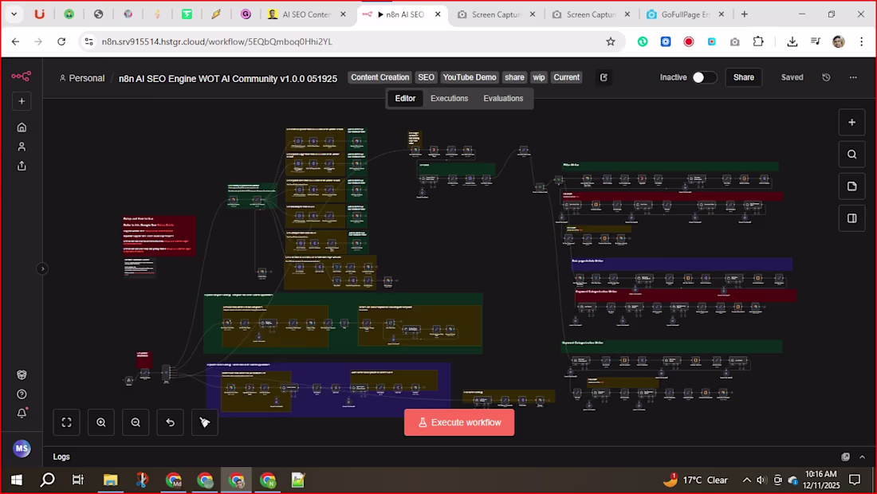This screenshot has width=877, height=494.
Task: Add a node with the plus button
Action: [851, 123]
